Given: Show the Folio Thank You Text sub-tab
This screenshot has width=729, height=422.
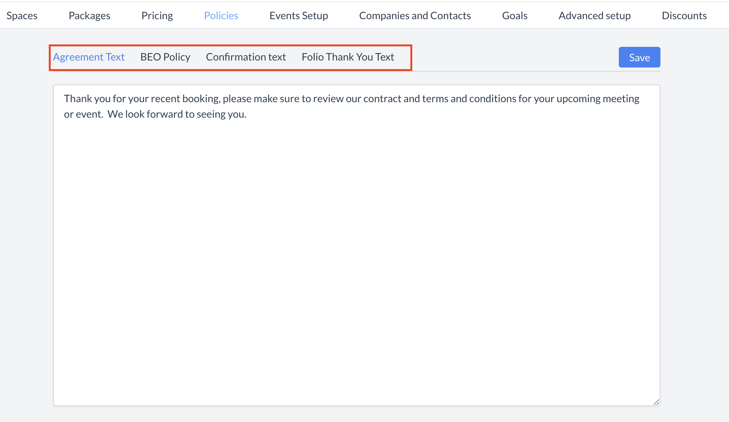Looking at the screenshot, I should tap(348, 57).
